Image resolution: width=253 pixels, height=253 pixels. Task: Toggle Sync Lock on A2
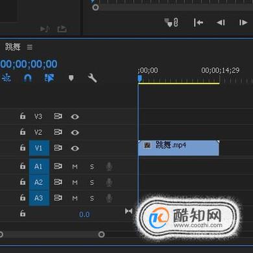58,182
